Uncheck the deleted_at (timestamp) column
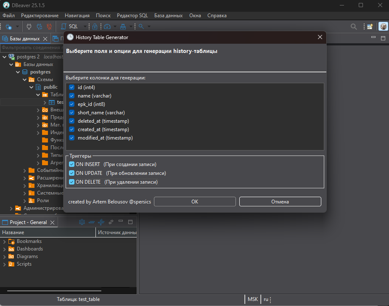Image resolution: width=389 pixels, height=306 pixels. point(71,121)
